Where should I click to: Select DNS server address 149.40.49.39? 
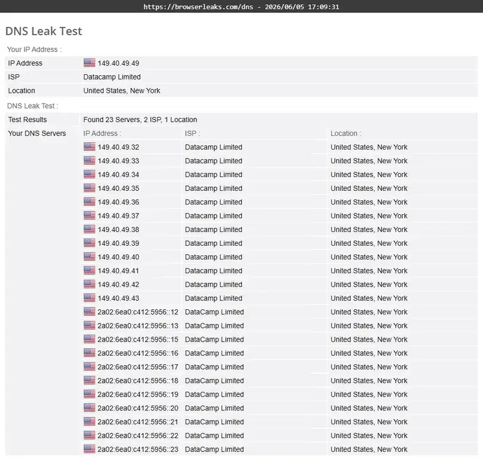click(x=118, y=243)
